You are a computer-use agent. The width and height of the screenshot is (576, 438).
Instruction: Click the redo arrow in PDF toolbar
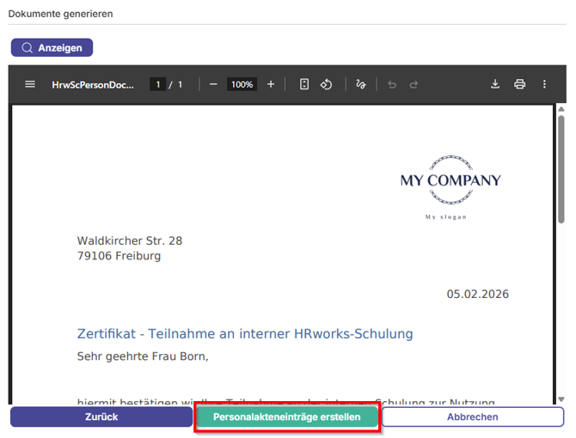pos(414,84)
